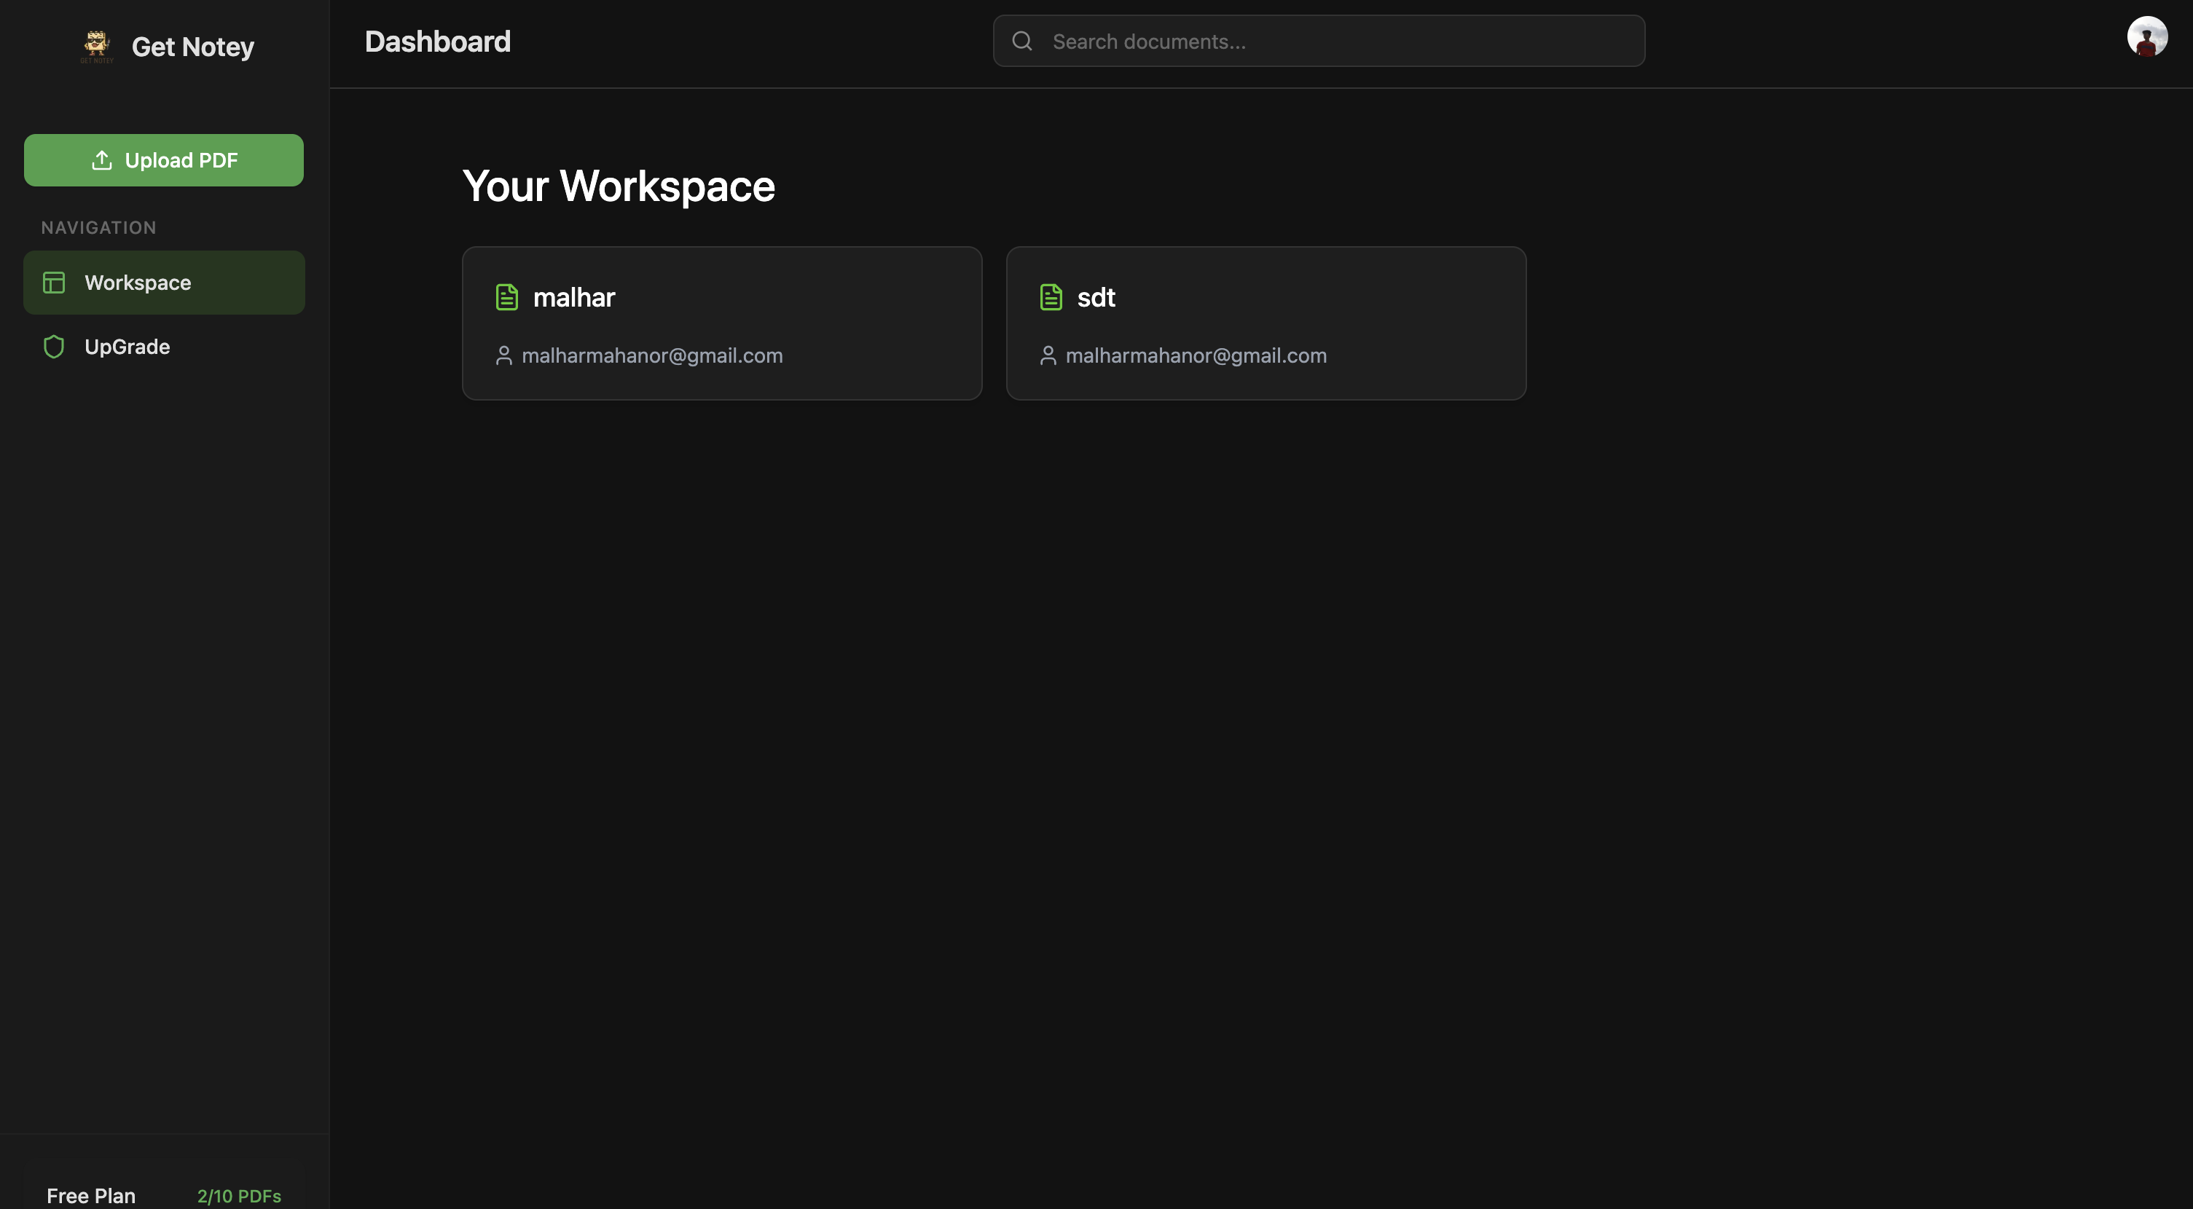Click the upload arrow icon
Image resolution: width=2193 pixels, height=1209 pixels.
point(101,160)
